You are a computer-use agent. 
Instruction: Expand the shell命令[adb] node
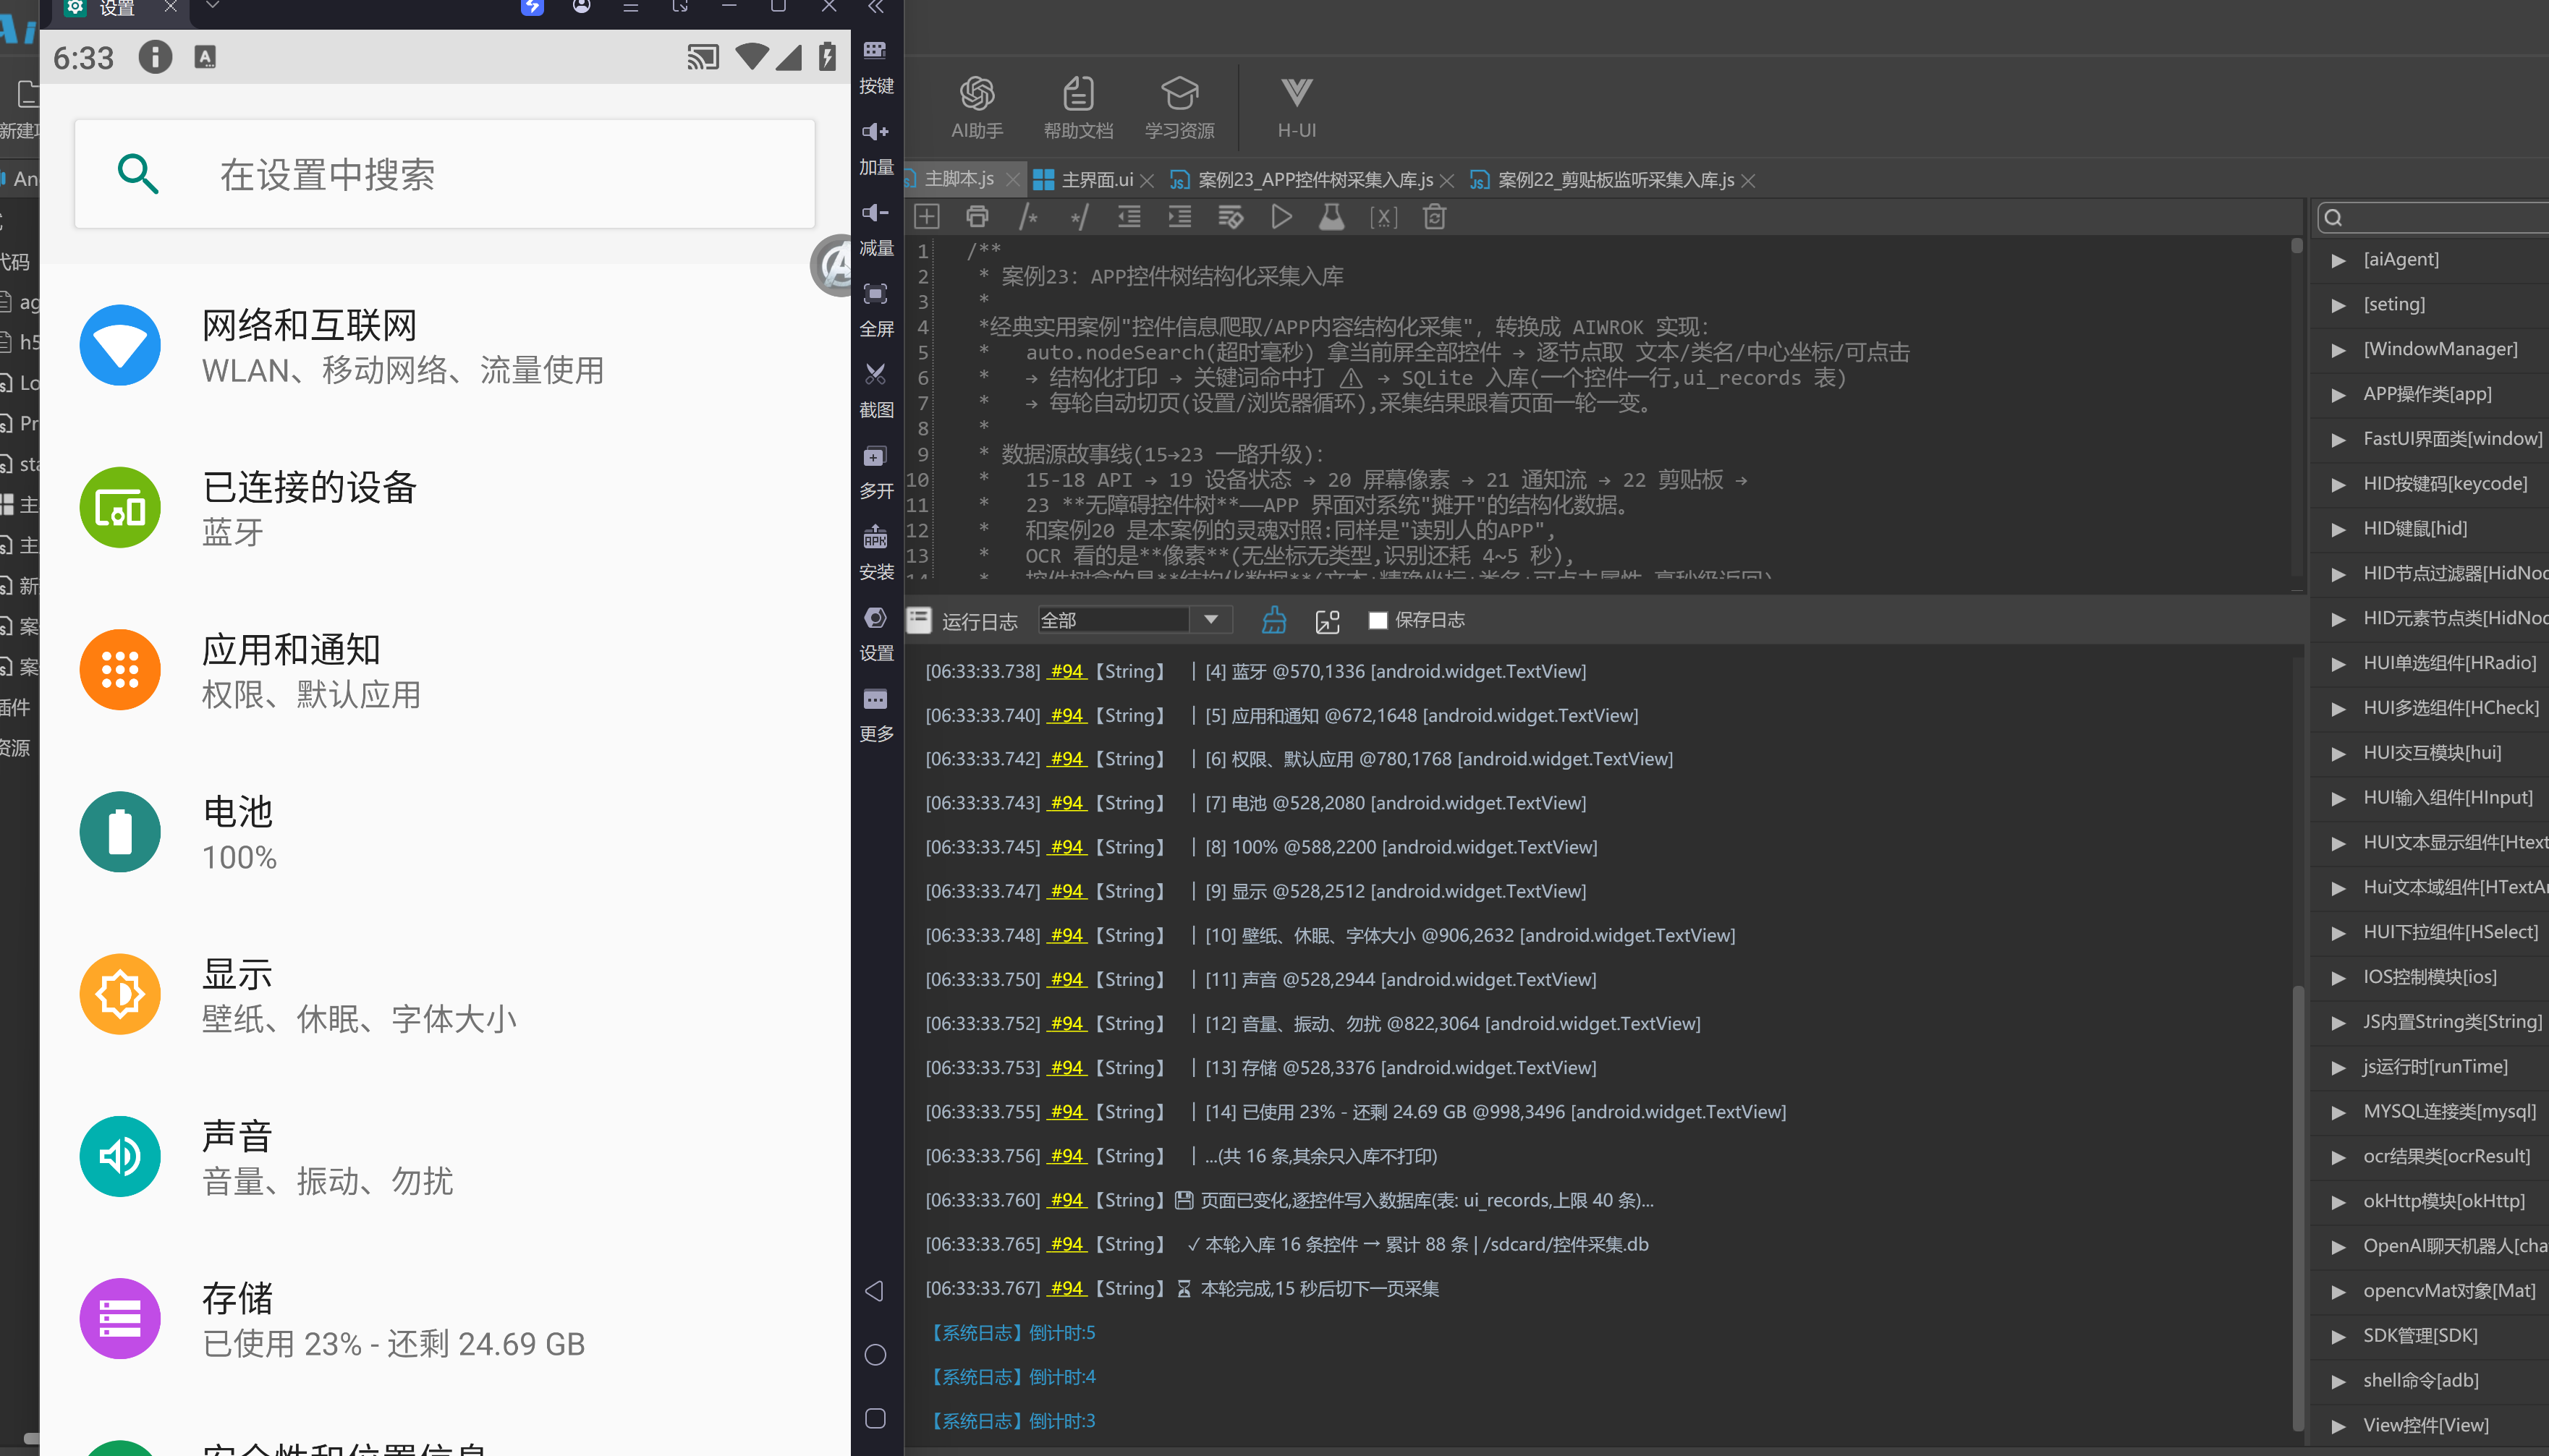tap(2338, 1381)
